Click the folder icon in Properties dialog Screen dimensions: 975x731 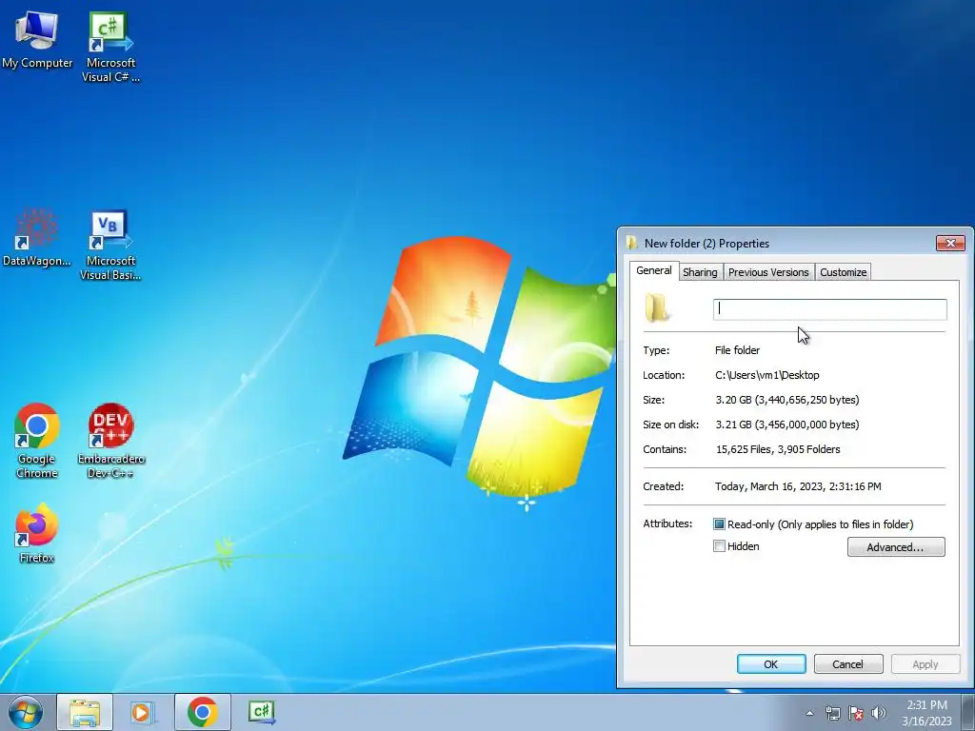[x=657, y=308]
